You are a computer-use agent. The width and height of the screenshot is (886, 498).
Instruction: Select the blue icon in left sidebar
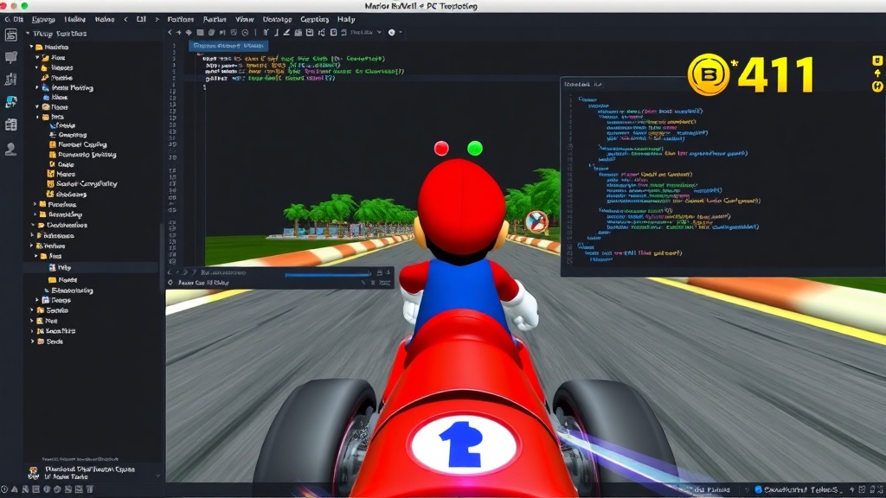(x=10, y=102)
